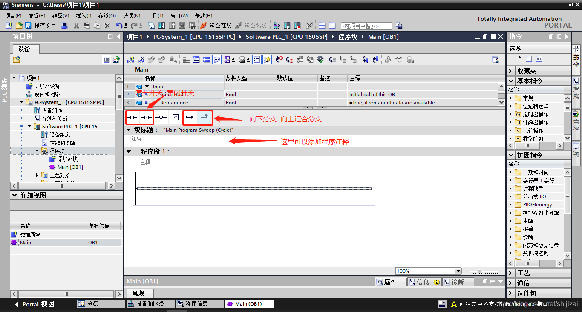The width and height of the screenshot is (582, 312).
Task: Insert an empty box instruction
Action: click(x=175, y=117)
